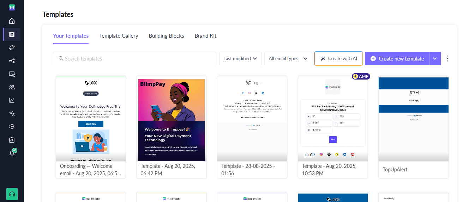Click the Create new template button

(x=397, y=58)
